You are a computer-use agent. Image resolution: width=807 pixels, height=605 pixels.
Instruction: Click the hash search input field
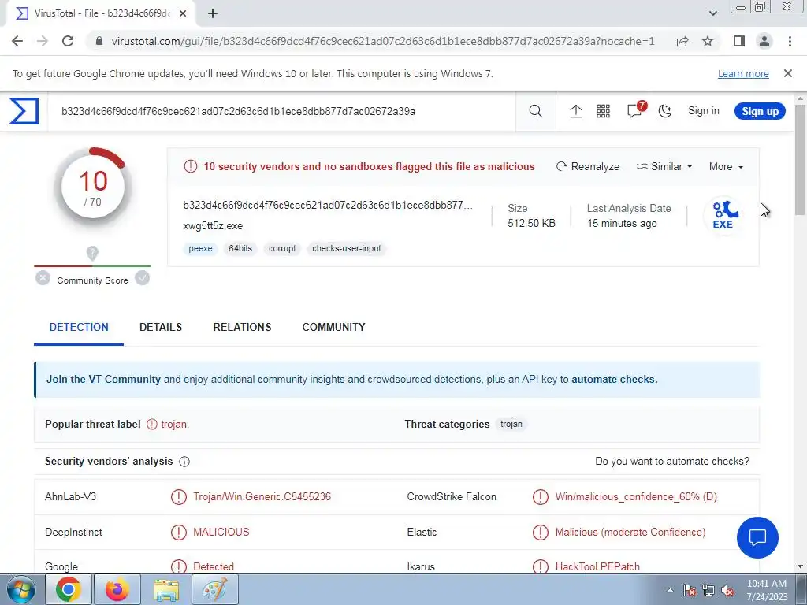point(281,111)
